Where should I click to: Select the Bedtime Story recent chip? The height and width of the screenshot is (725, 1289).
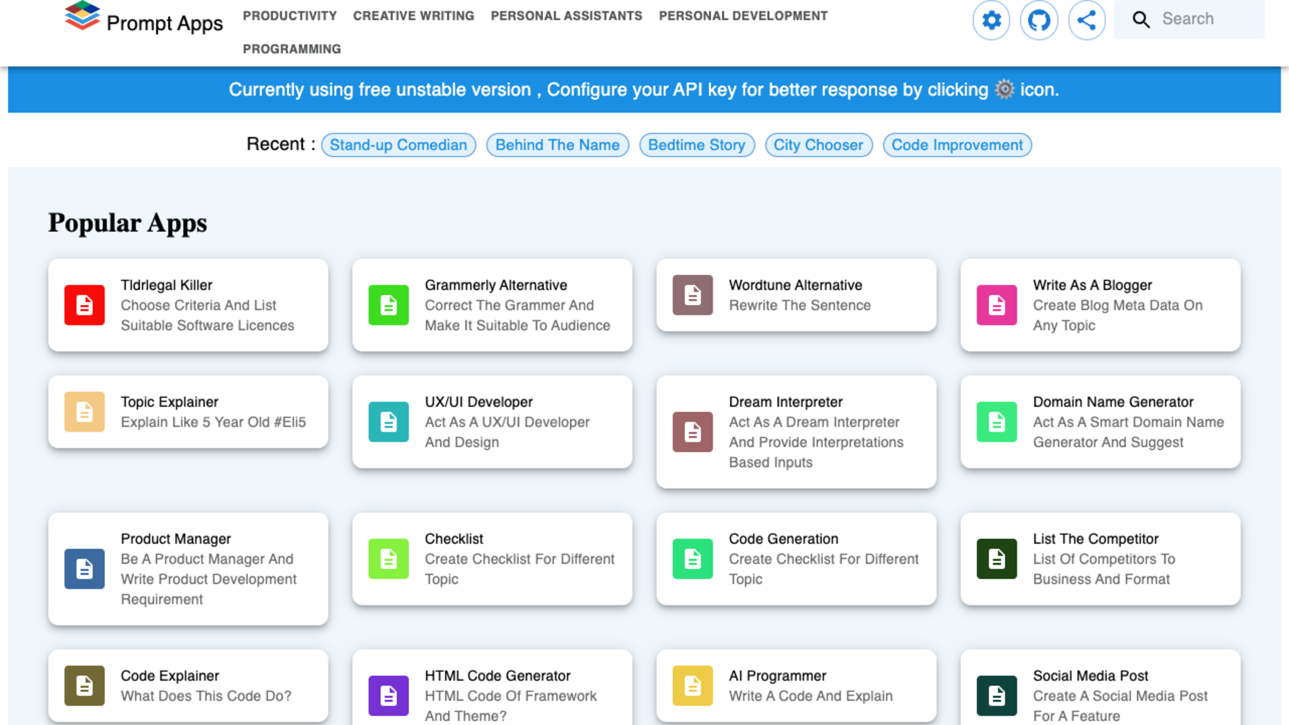point(697,145)
